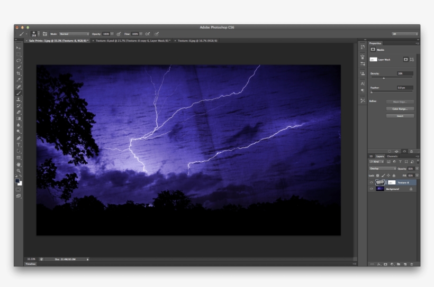Click the Feather value input field
434x287 pixels.
[404, 88]
